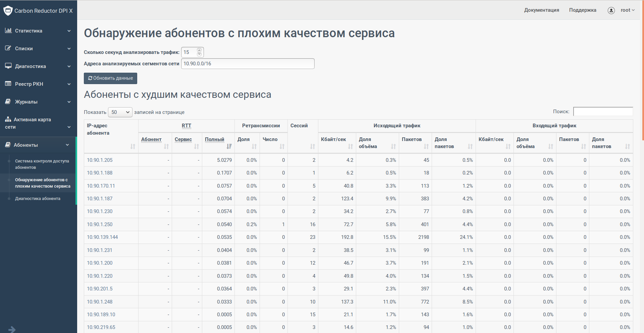Screen dimensions: 644x333
Task: Click the Диагностика monitor icon
Action: tap(8, 66)
